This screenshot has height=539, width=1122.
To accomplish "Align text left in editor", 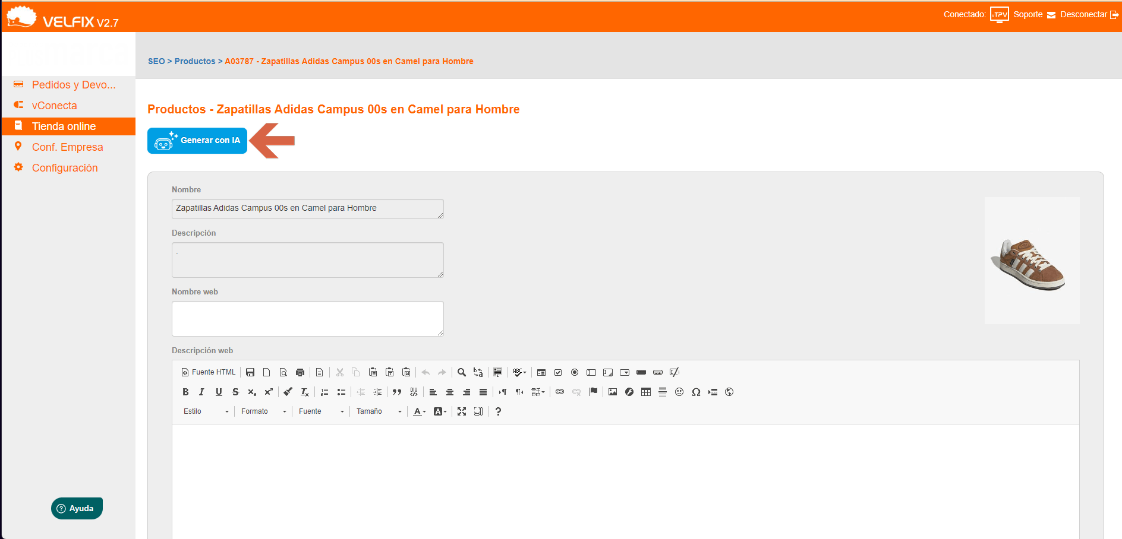I will (x=433, y=392).
